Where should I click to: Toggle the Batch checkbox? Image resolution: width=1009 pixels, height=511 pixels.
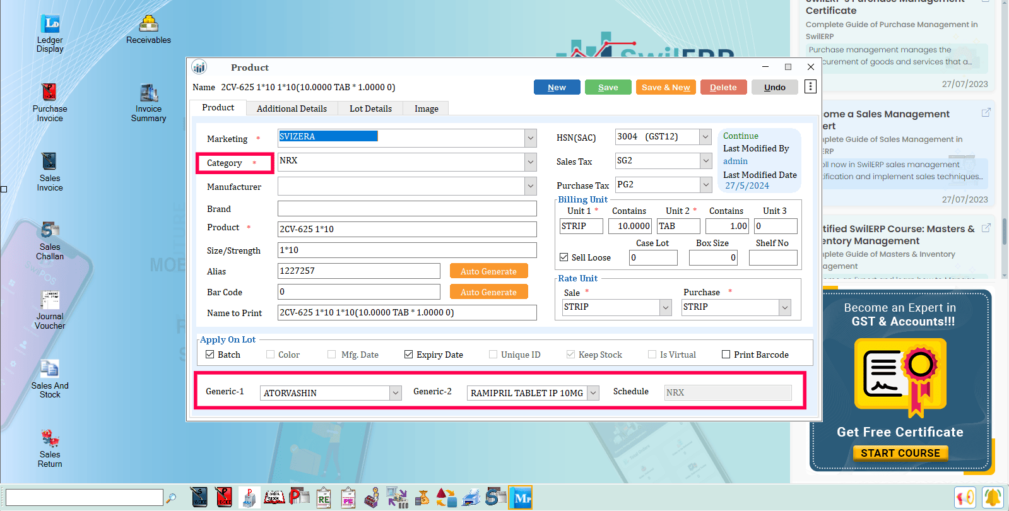[210, 355]
